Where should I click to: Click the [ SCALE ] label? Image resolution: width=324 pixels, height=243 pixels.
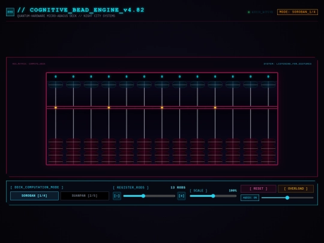click(199, 191)
